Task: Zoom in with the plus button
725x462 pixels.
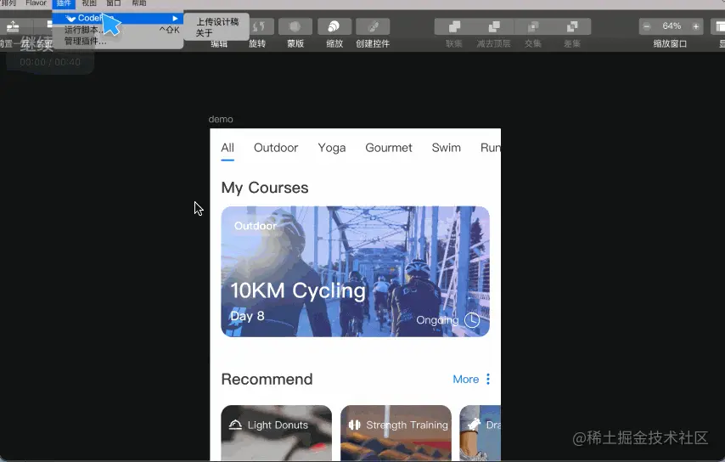Action: 696,26
